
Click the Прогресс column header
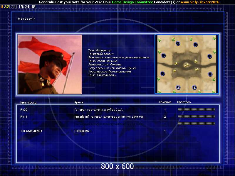(x=184, y=102)
